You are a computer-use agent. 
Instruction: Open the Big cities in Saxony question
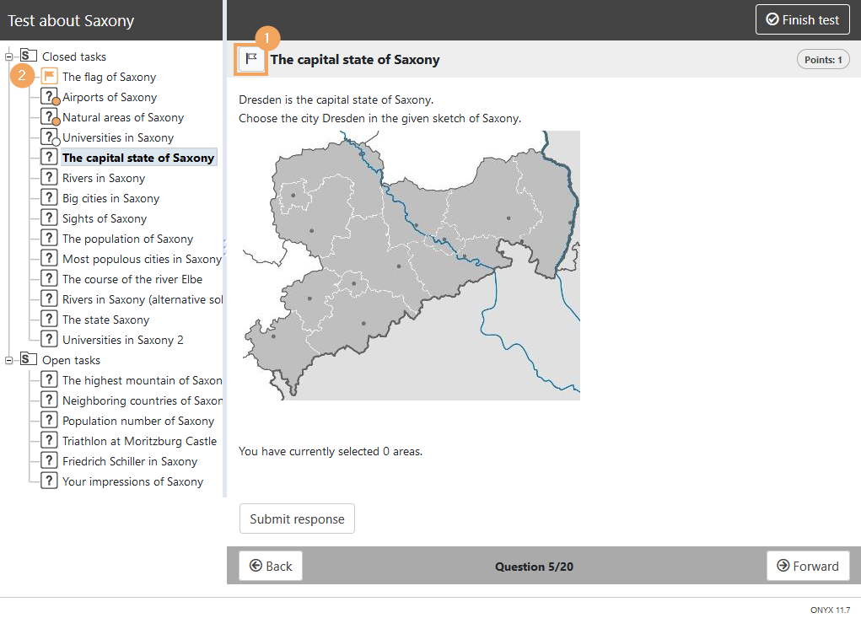(x=110, y=198)
